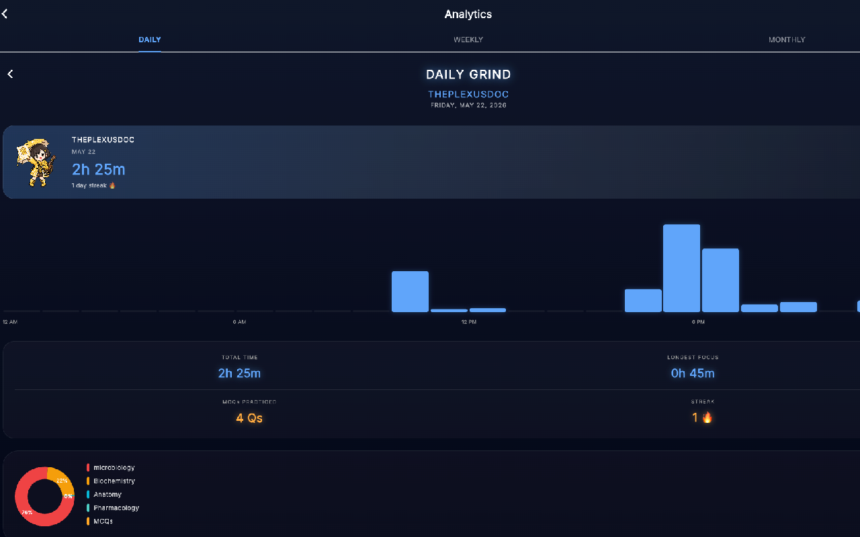Viewport: 860px width, 537px height.
Task: Click the '1 day streak' text
Action: pyautogui.click(x=89, y=185)
